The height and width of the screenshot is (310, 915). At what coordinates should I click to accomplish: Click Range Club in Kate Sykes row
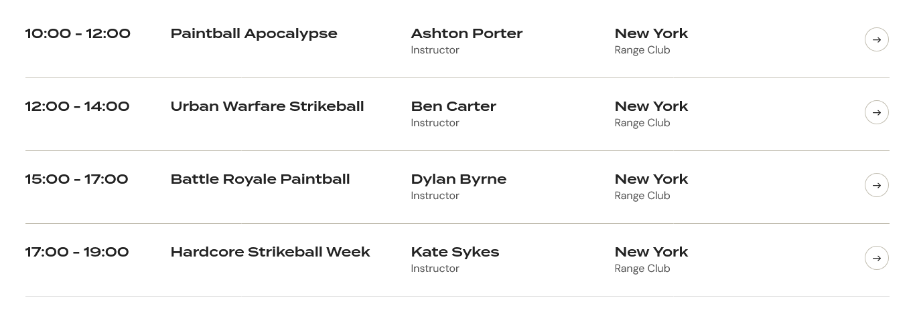[x=642, y=269]
